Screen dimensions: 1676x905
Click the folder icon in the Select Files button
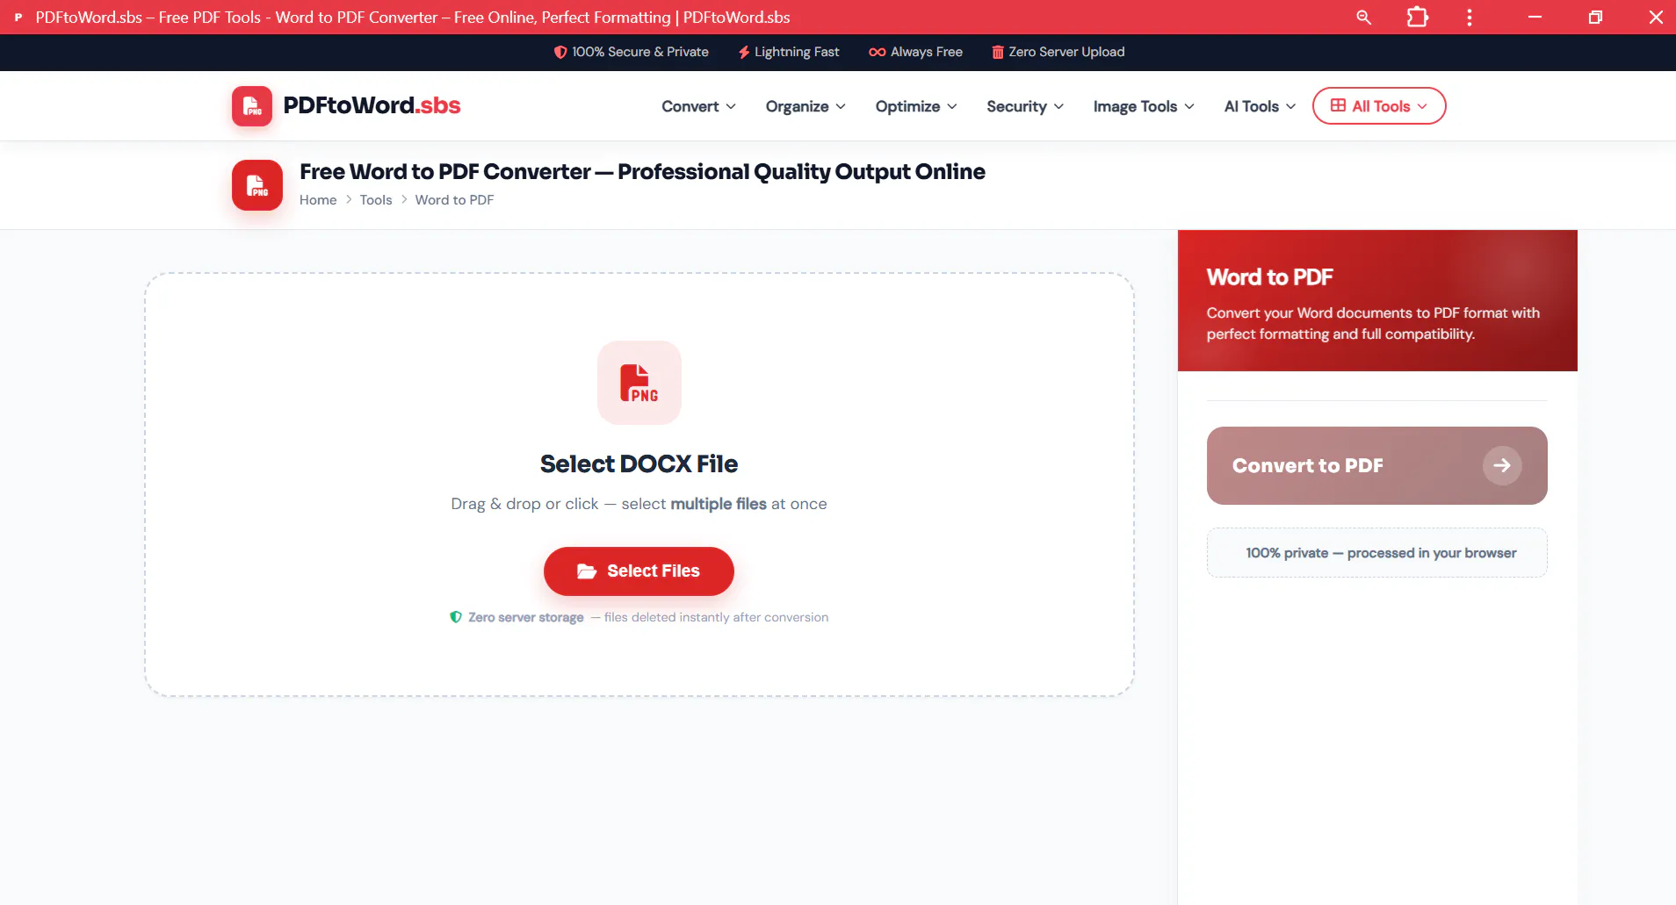coord(587,571)
